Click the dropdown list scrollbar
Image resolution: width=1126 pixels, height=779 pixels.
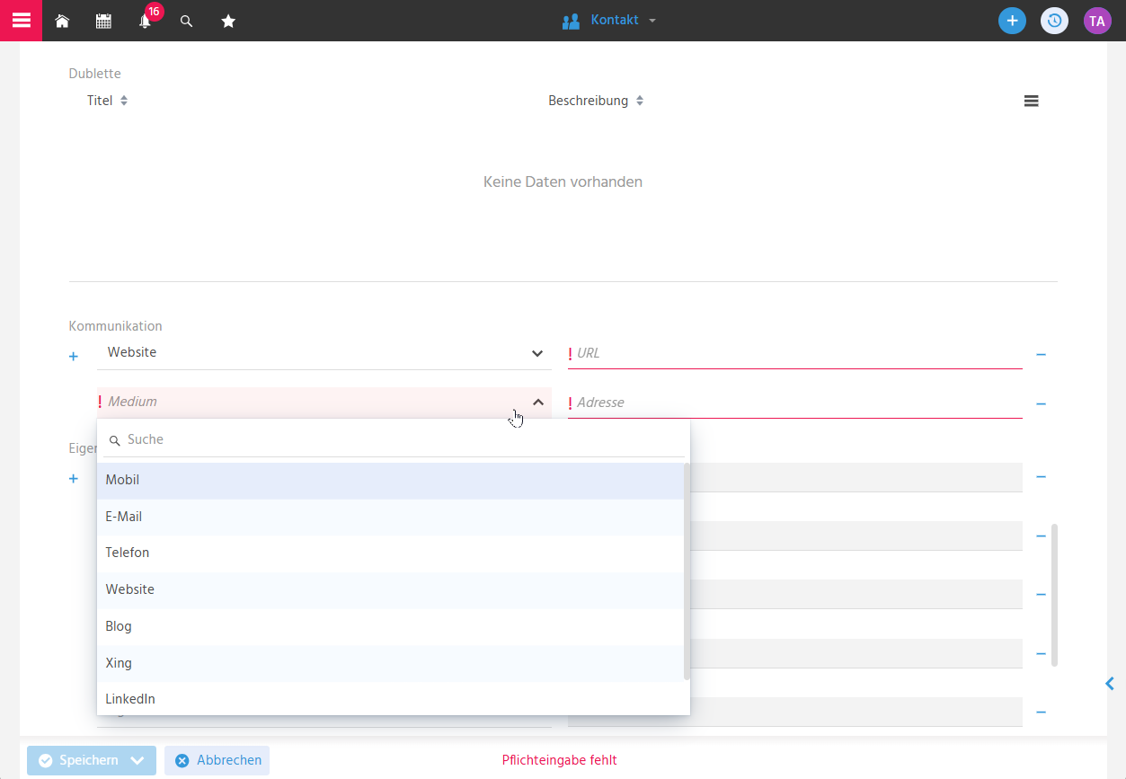(x=687, y=571)
